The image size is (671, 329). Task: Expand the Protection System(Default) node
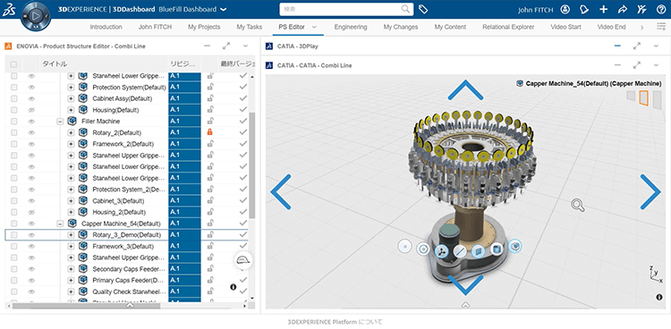click(71, 88)
